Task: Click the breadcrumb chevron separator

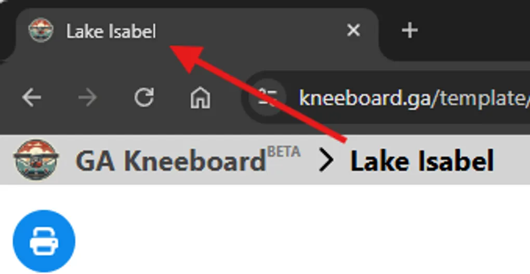Action: [326, 161]
